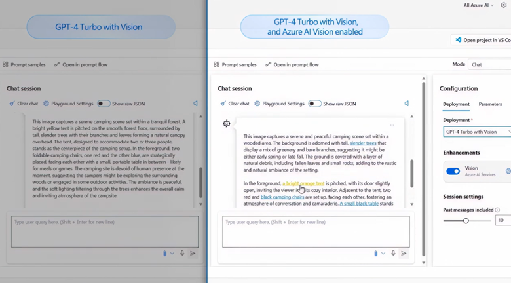Image resolution: width=511 pixels, height=285 pixels.
Task: Open settings gear in top right corner
Action: click(x=504, y=5)
